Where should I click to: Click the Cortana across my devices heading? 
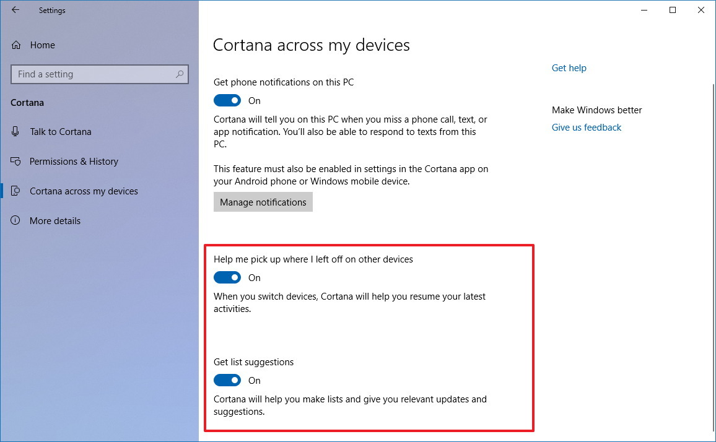click(312, 45)
